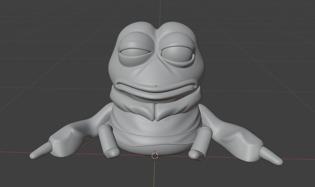Click the V-shaped collar on the frog's chest
The width and height of the screenshot is (315, 187).
click(x=156, y=112)
